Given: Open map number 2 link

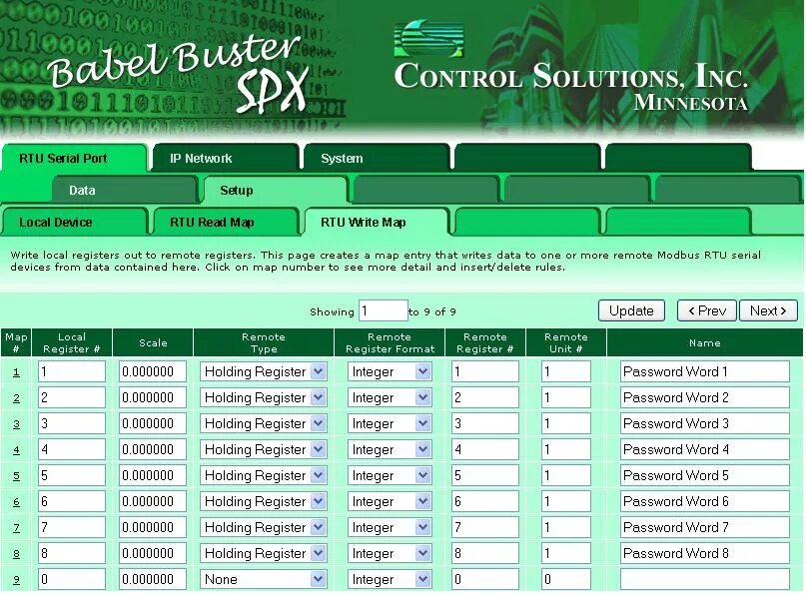Looking at the screenshot, I should pos(16,398).
